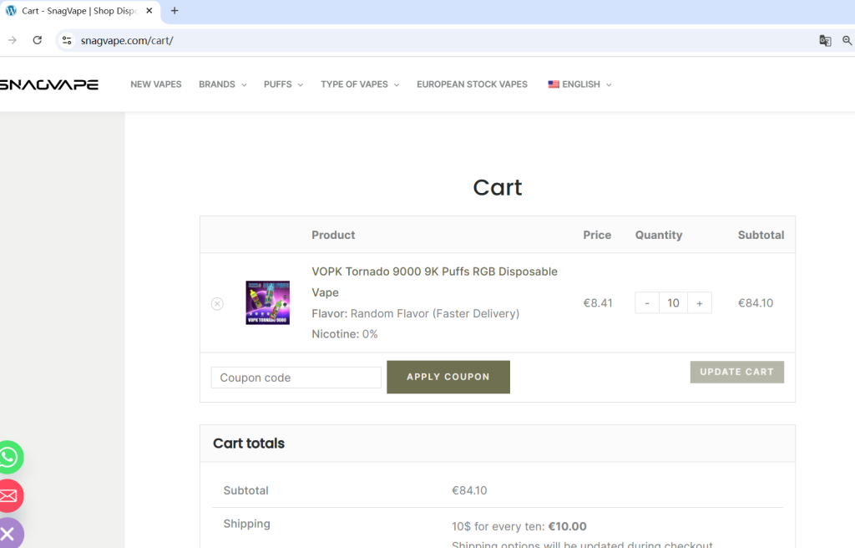Click the US flag language icon
855x548 pixels.
point(554,84)
